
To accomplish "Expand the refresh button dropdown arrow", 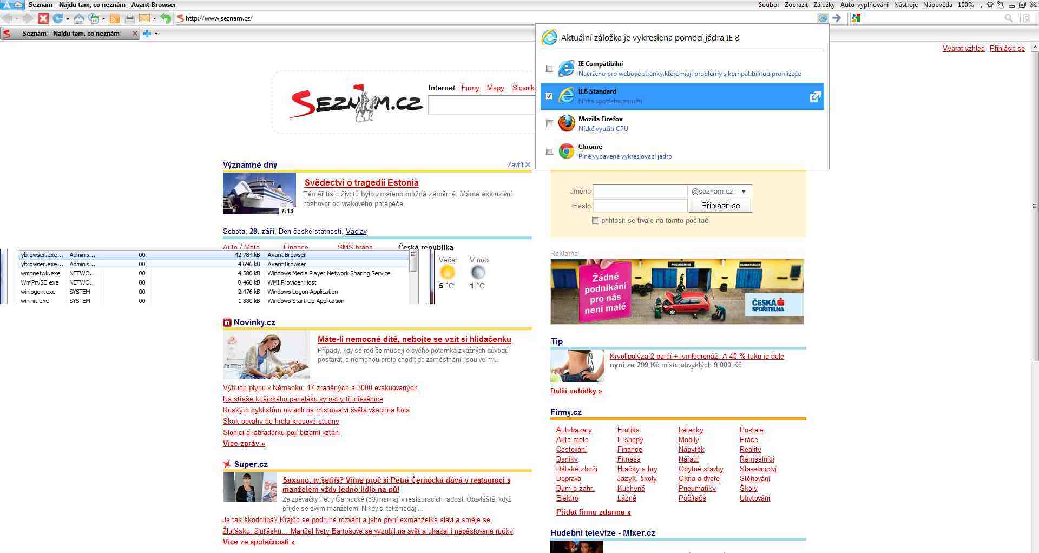I will (x=68, y=18).
